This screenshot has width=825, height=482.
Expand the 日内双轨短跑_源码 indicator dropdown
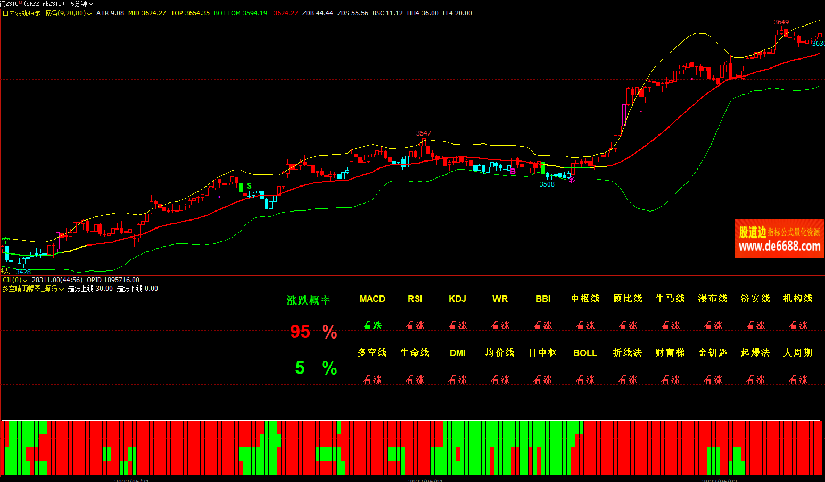point(47,13)
